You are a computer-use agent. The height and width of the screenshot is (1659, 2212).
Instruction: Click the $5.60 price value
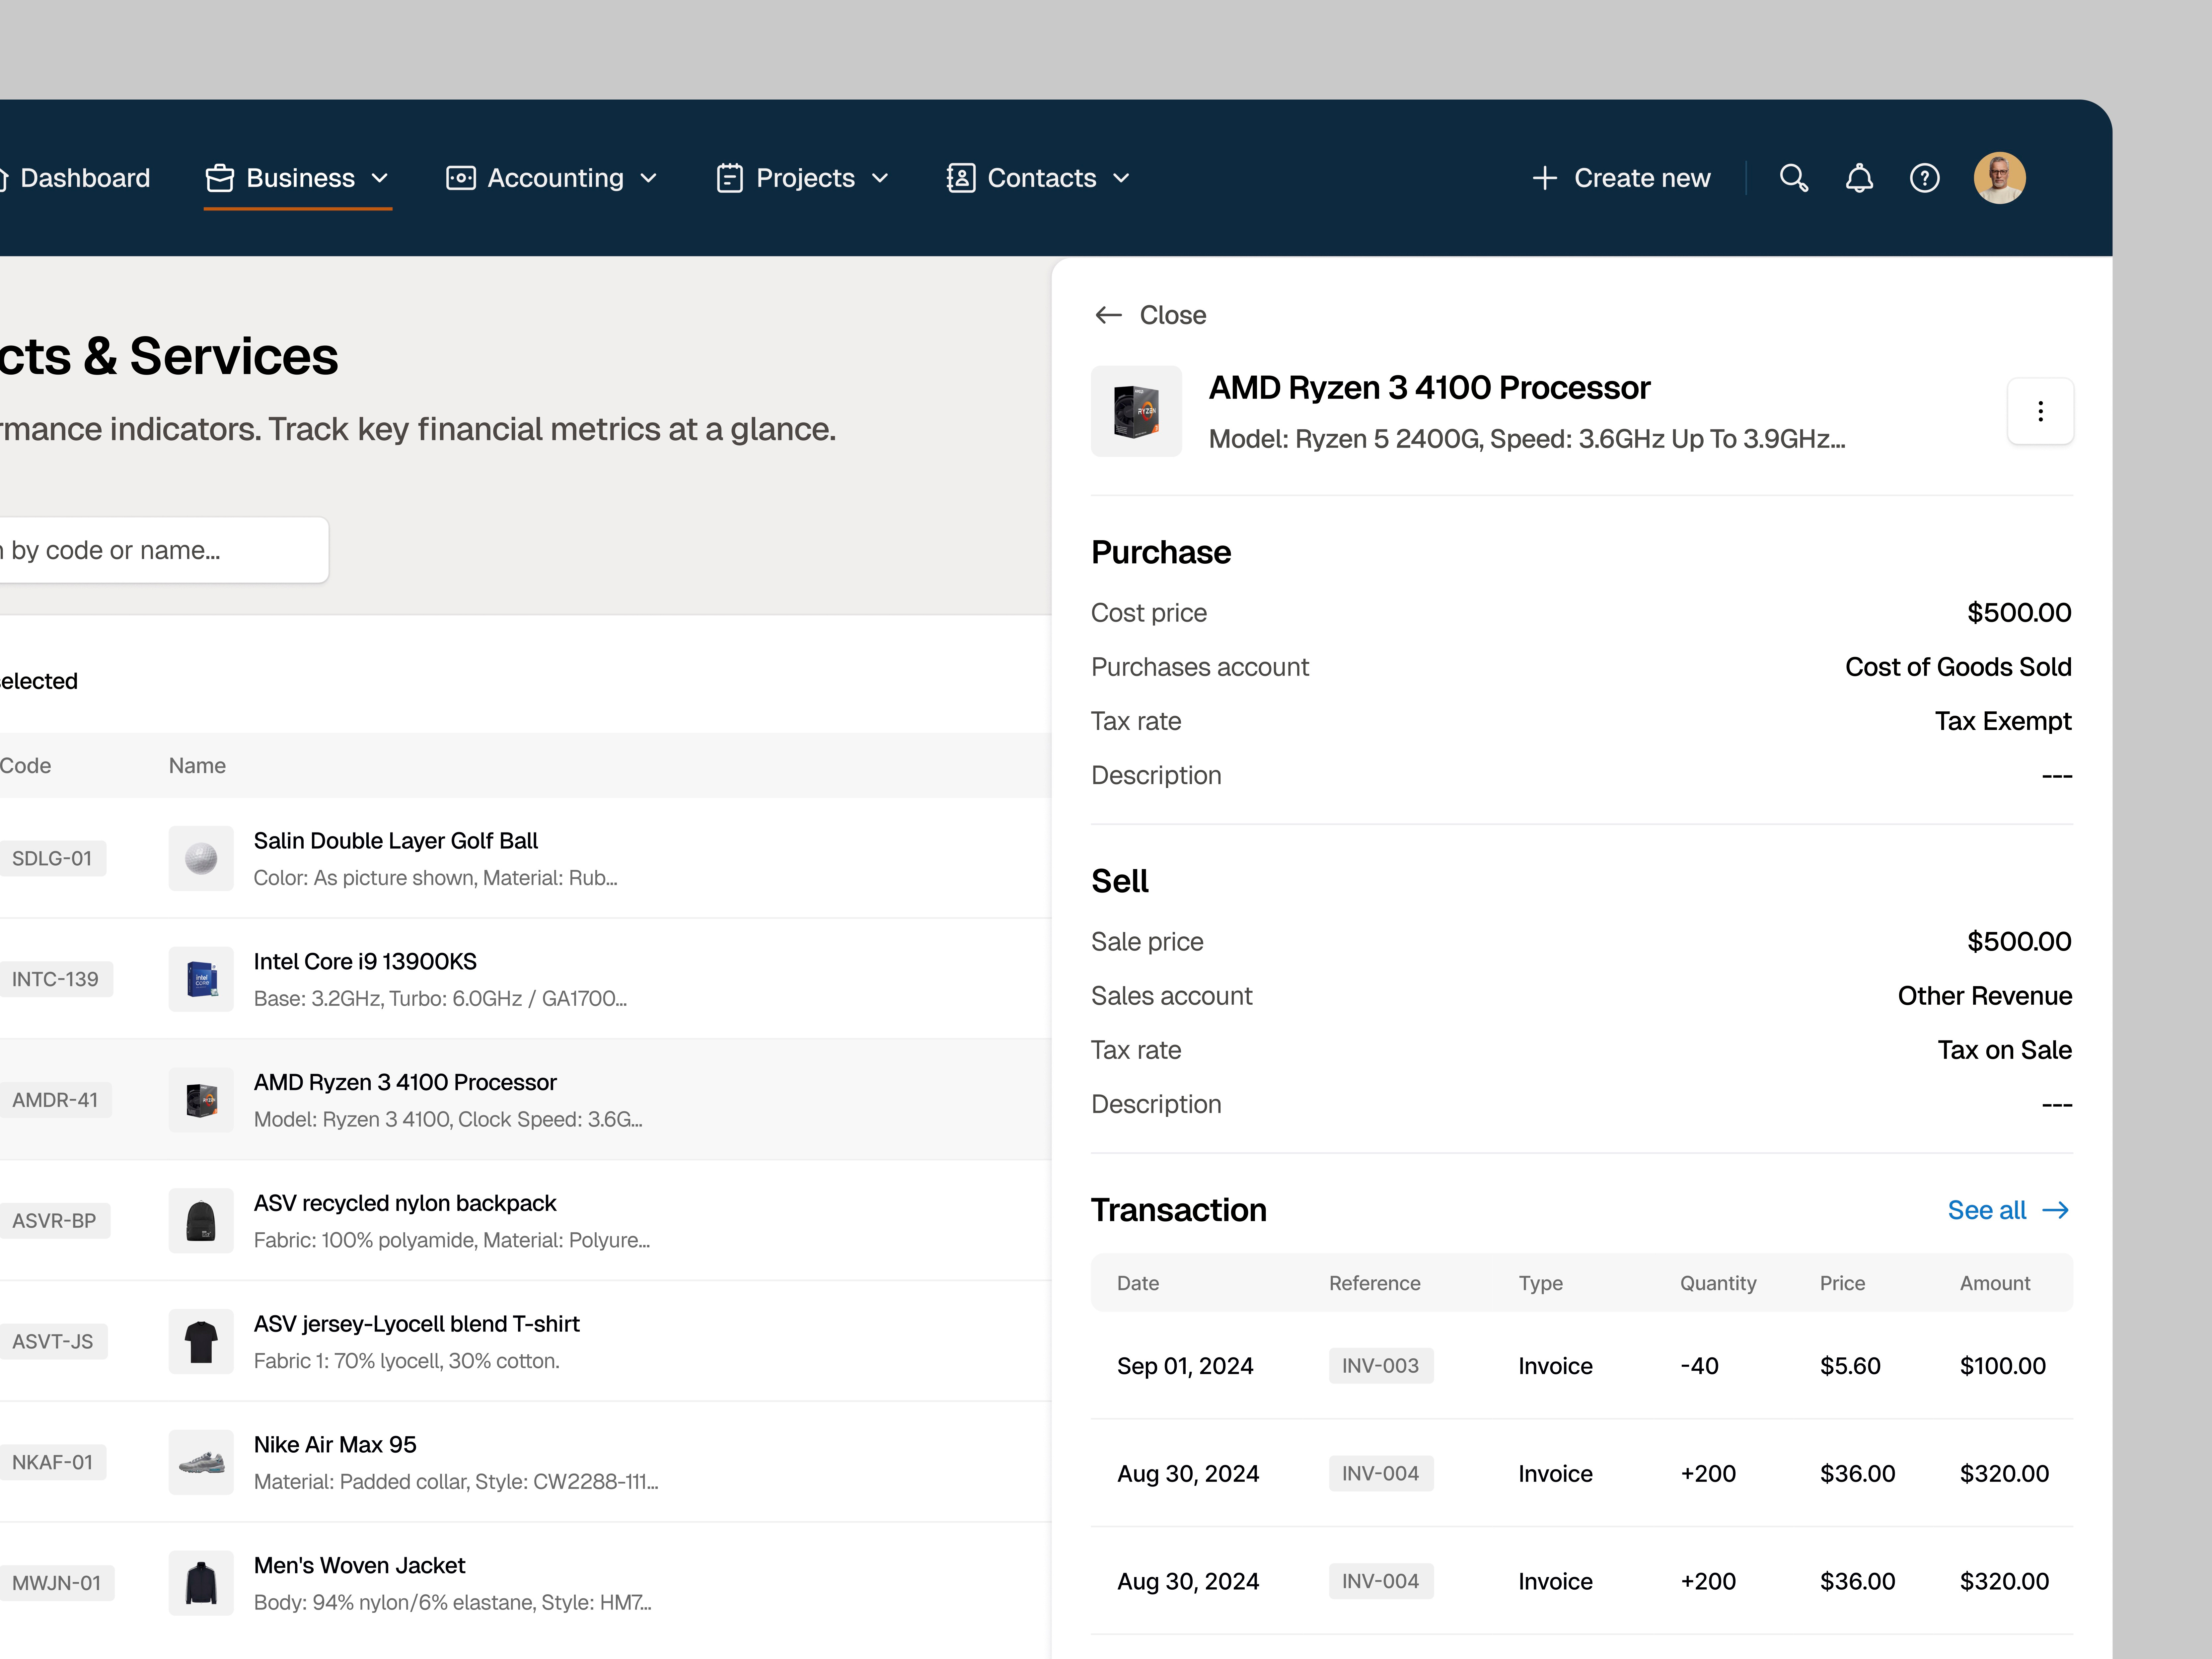click(1850, 1366)
